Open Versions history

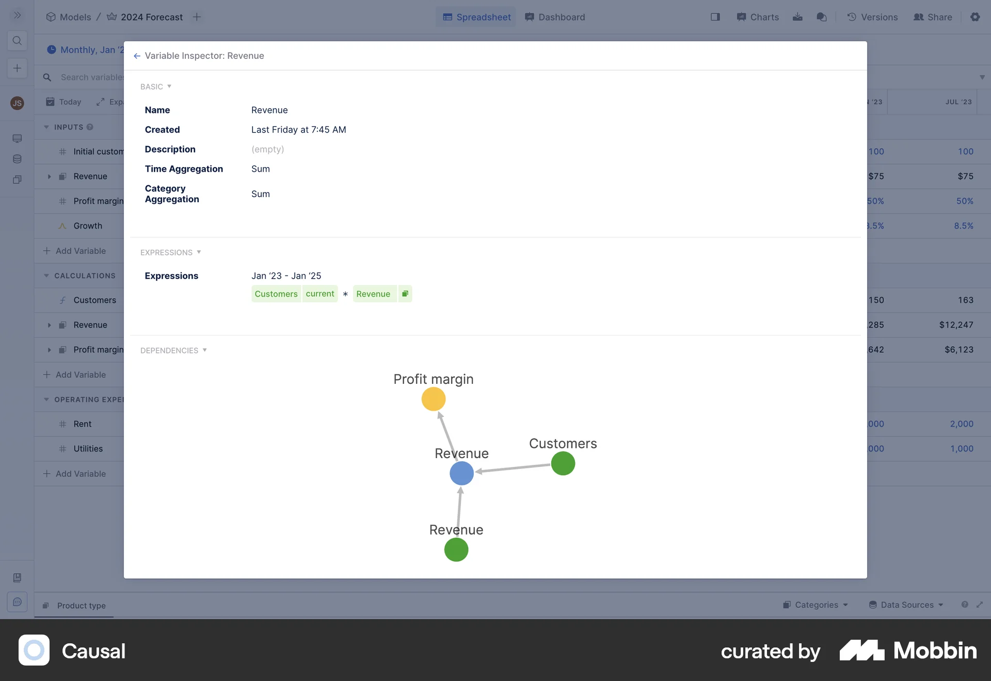tap(872, 17)
